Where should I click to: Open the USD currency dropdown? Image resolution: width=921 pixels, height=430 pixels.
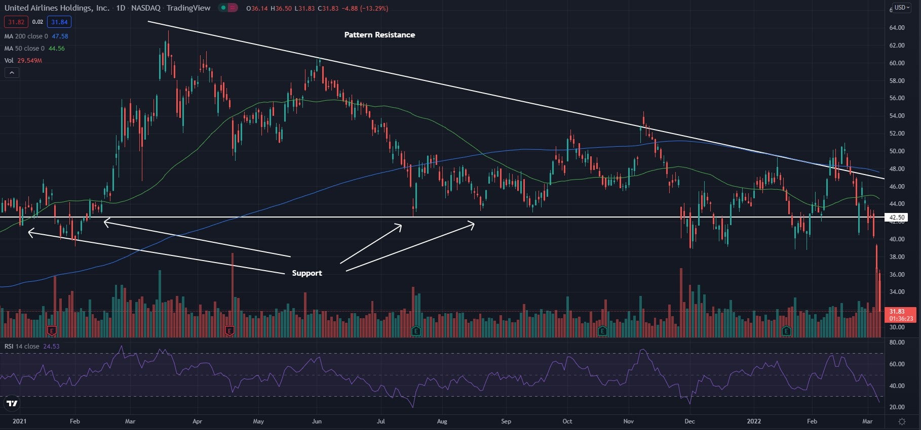(902, 8)
